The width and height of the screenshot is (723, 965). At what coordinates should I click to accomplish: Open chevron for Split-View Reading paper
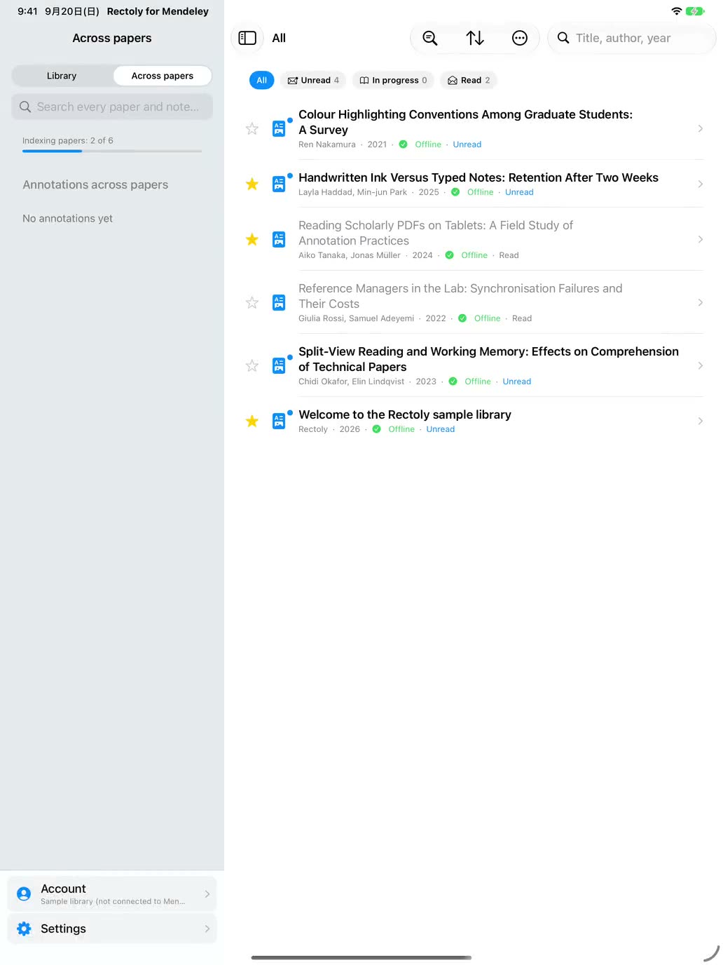701,365
